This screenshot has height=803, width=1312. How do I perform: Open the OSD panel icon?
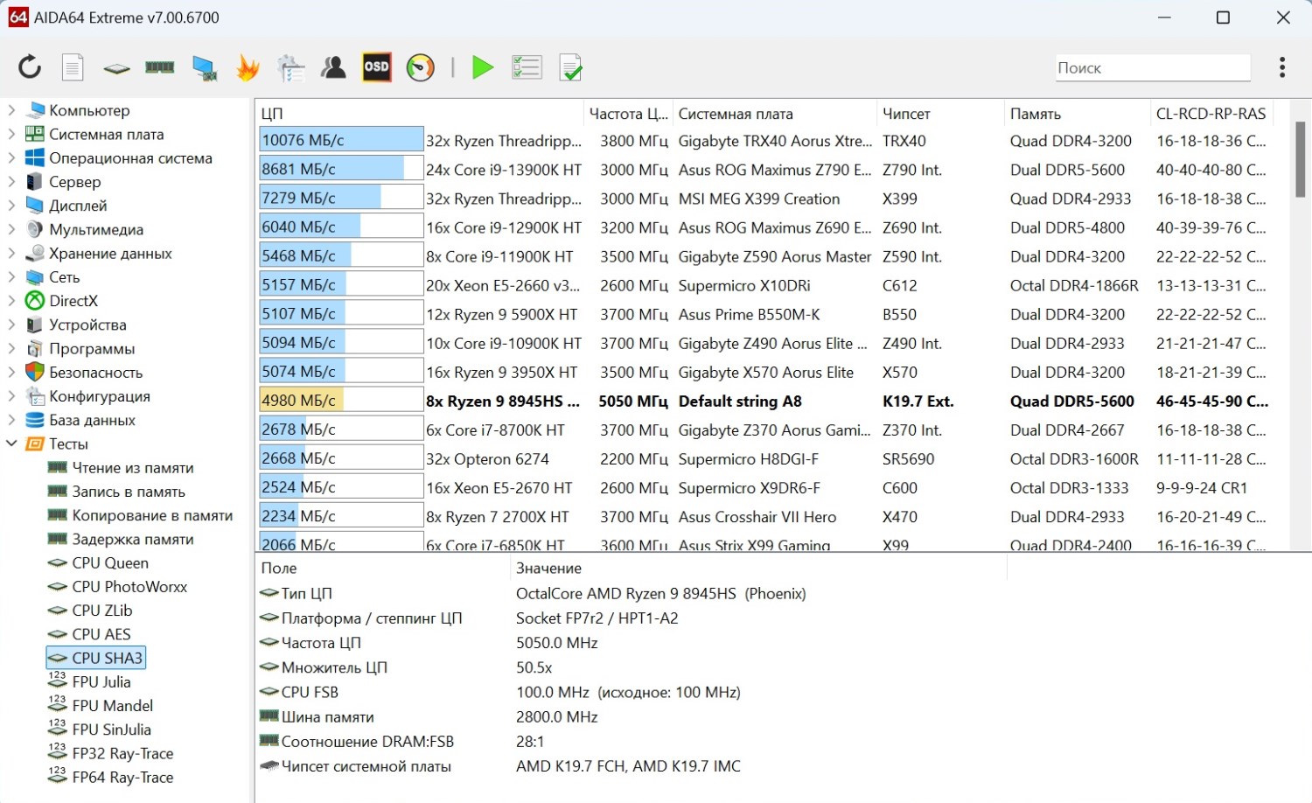click(376, 67)
